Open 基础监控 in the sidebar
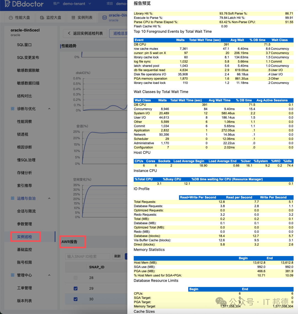 (x=24, y=250)
